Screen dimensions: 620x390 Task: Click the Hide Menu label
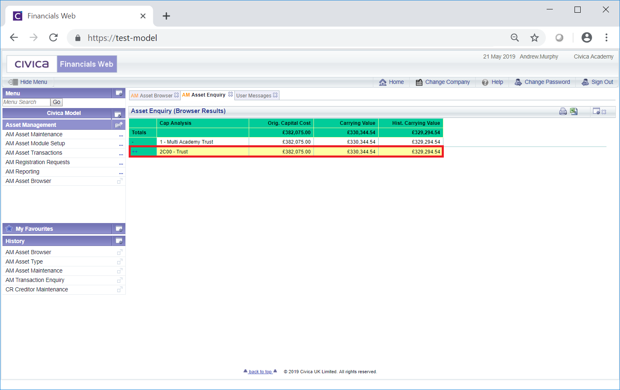tap(34, 82)
